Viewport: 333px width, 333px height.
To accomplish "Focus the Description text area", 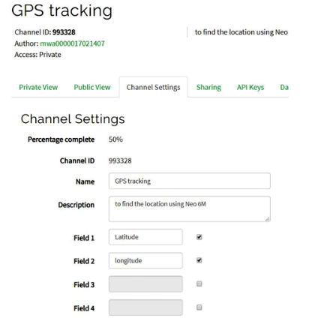I will 190,209.
